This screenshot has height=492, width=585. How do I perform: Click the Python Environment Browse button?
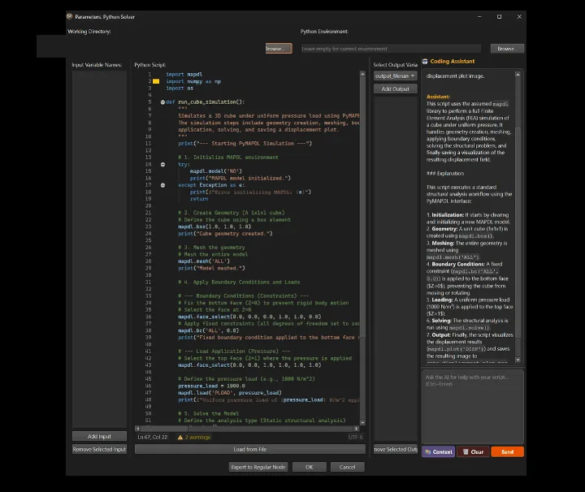507,49
